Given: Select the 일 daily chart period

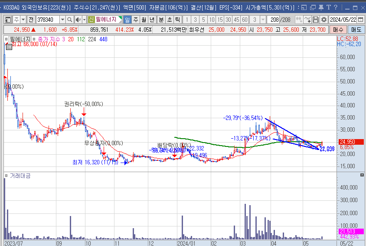Looking at the screenshot, I should point(127,20).
